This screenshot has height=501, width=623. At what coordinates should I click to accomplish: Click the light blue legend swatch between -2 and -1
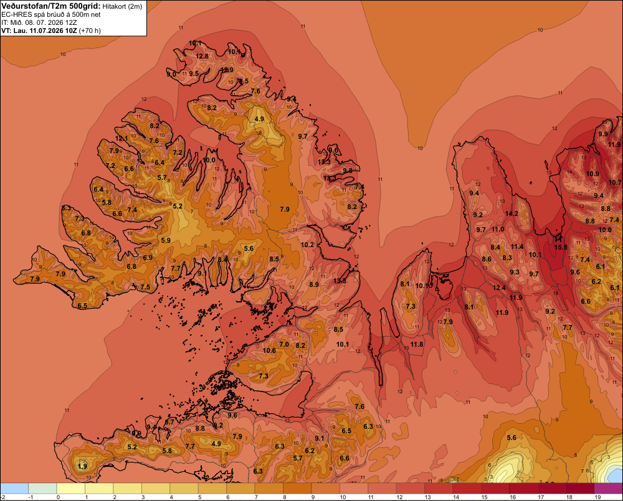tap(14, 488)
